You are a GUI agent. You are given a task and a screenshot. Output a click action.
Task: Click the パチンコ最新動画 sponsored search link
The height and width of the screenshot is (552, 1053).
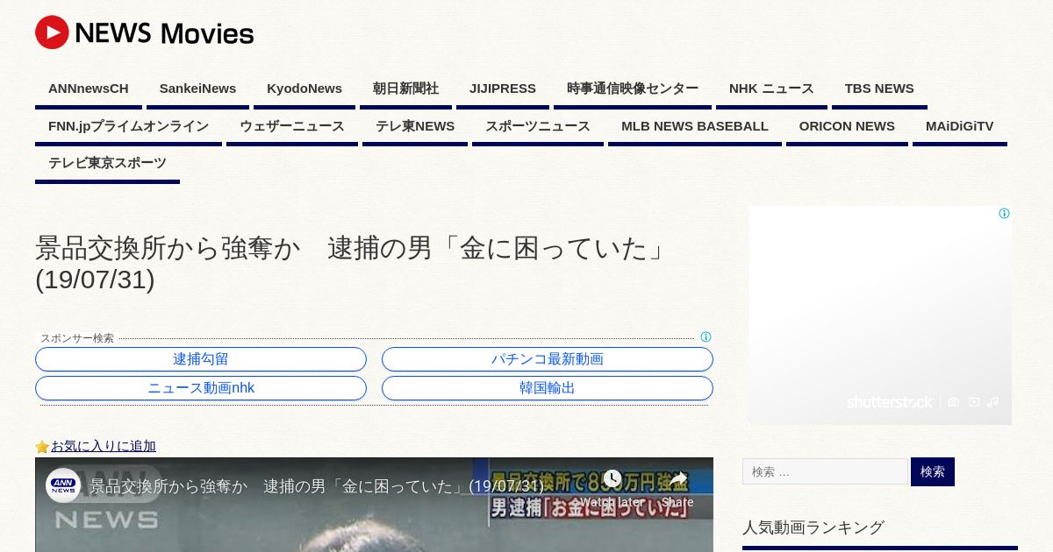(x=548, y=359)
